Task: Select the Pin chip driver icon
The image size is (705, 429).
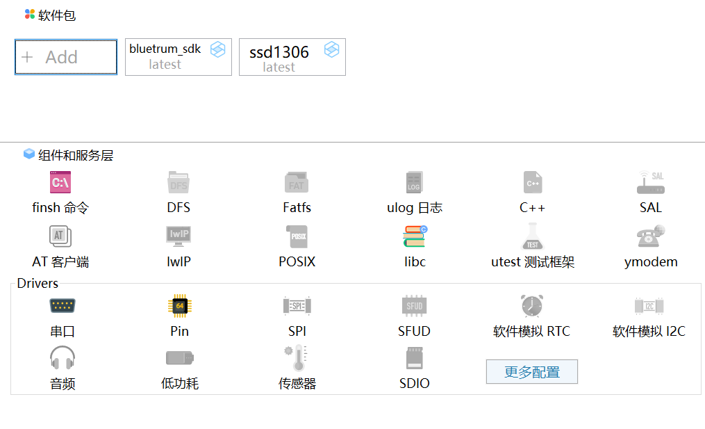Action: tap(179, 306)
